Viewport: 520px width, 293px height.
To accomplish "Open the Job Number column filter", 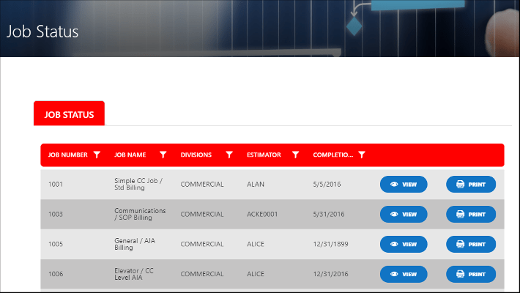I will tap(97, 155).
